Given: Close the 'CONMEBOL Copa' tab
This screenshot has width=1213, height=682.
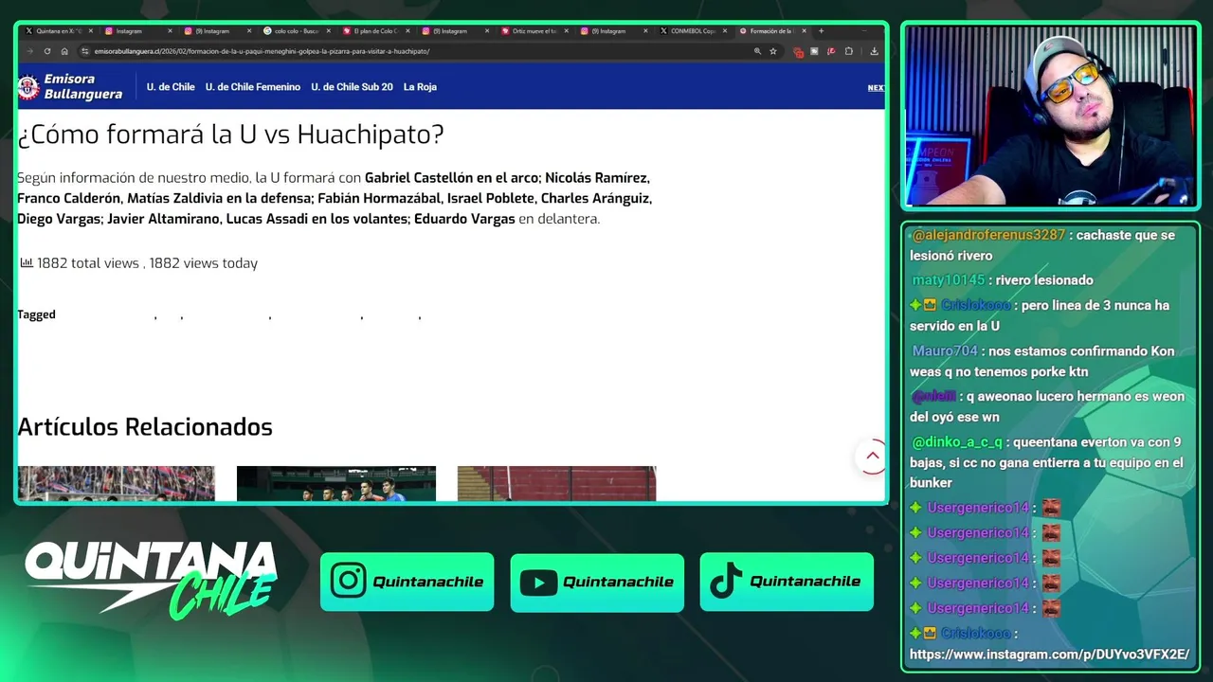Looking at the screenshot, I should (724, 31).
